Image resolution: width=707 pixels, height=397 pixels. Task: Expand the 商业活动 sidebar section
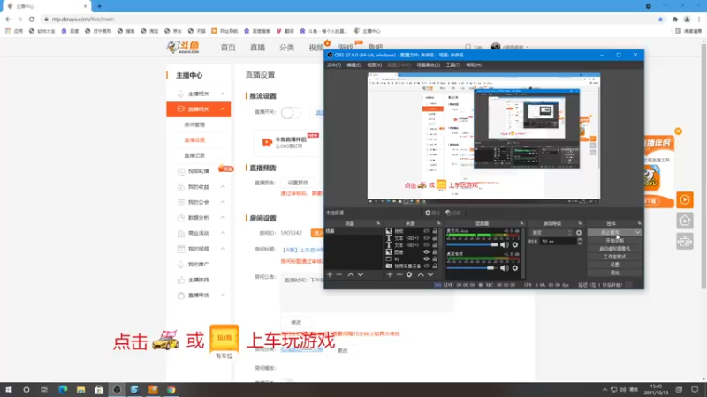click(x=223, y=233)
